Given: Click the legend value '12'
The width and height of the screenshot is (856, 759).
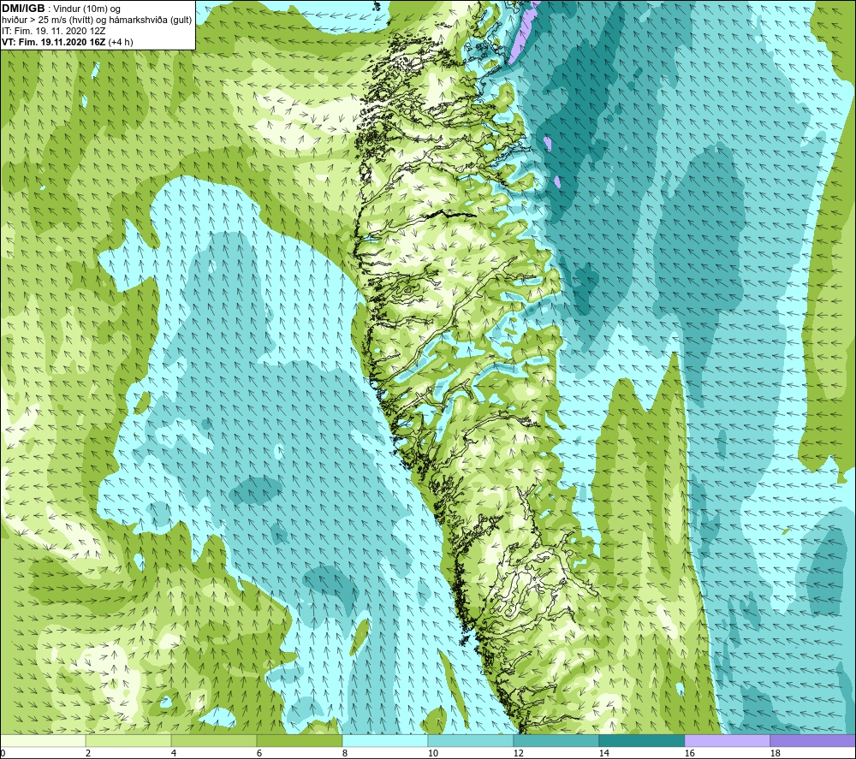Looking at the screenshot, I should (518, 754).
